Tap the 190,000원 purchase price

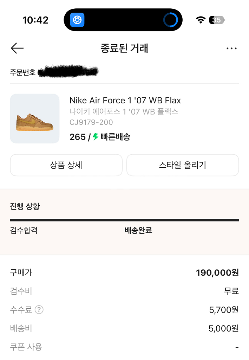(x=217, y=272)
